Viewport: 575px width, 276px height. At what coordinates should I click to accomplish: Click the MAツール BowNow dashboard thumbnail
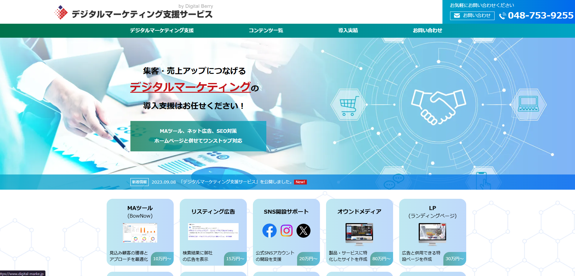(x=140, y=233)
